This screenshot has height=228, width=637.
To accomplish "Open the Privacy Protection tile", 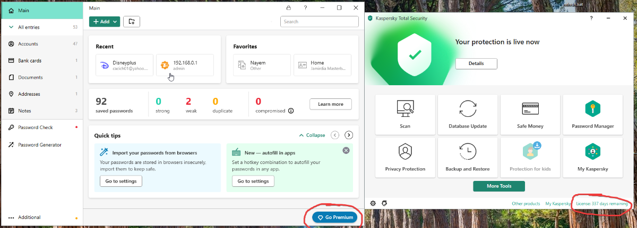I will [405, 157].
